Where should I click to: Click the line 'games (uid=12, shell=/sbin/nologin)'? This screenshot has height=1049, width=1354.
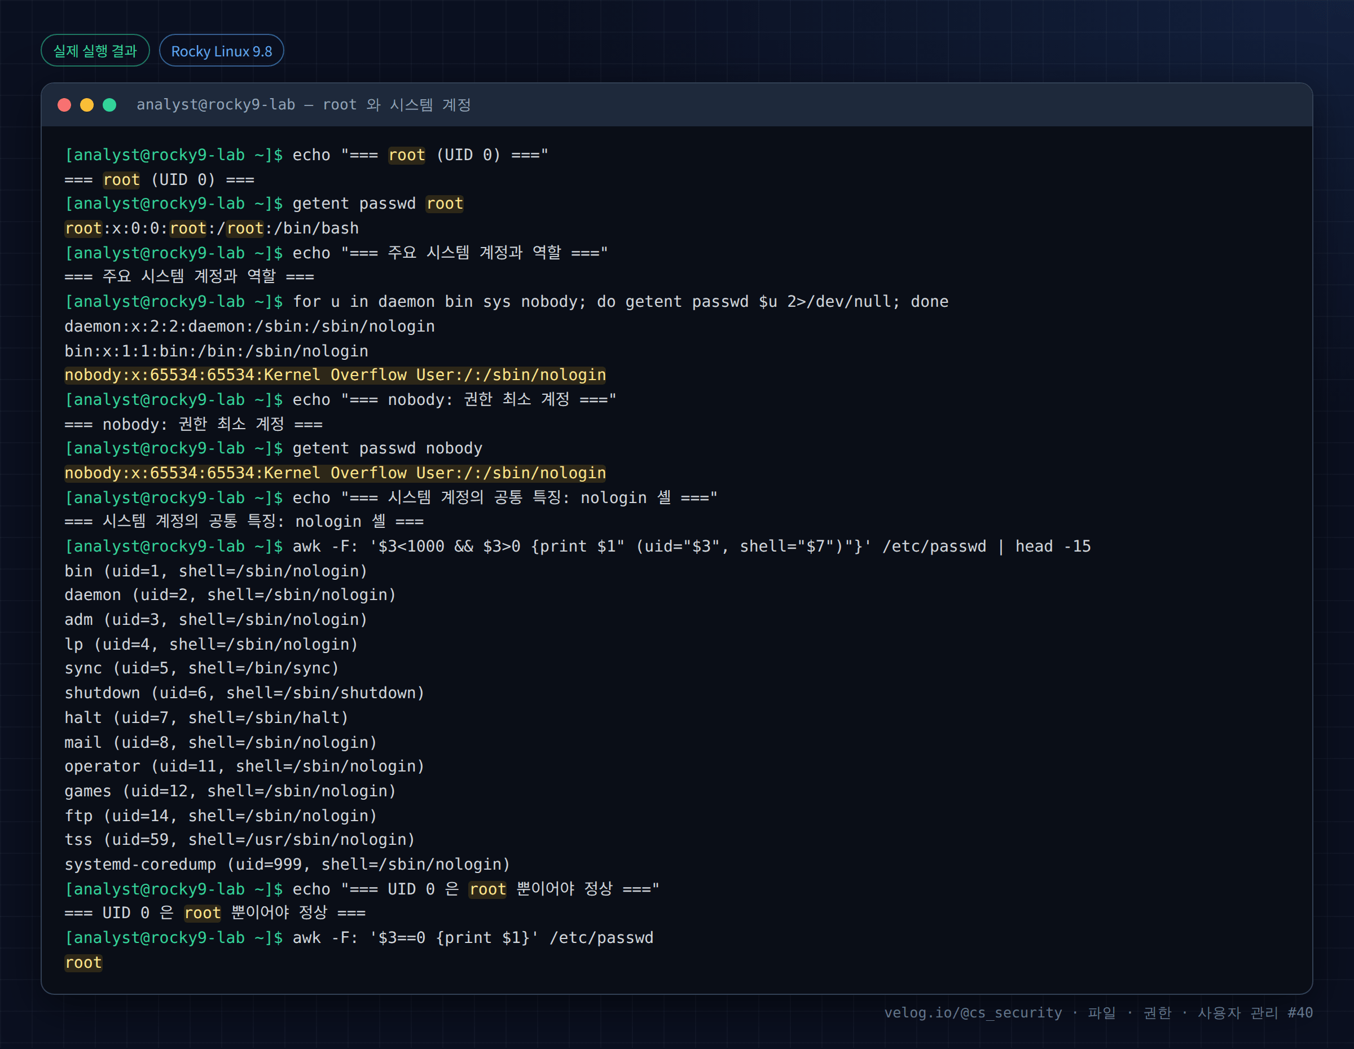[x=230, y=791]
